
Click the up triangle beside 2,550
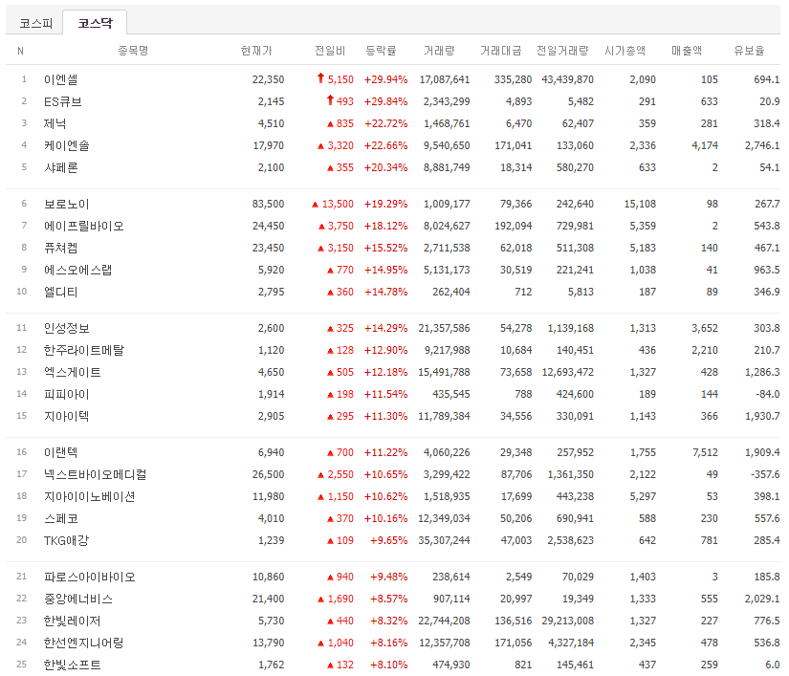320,475
